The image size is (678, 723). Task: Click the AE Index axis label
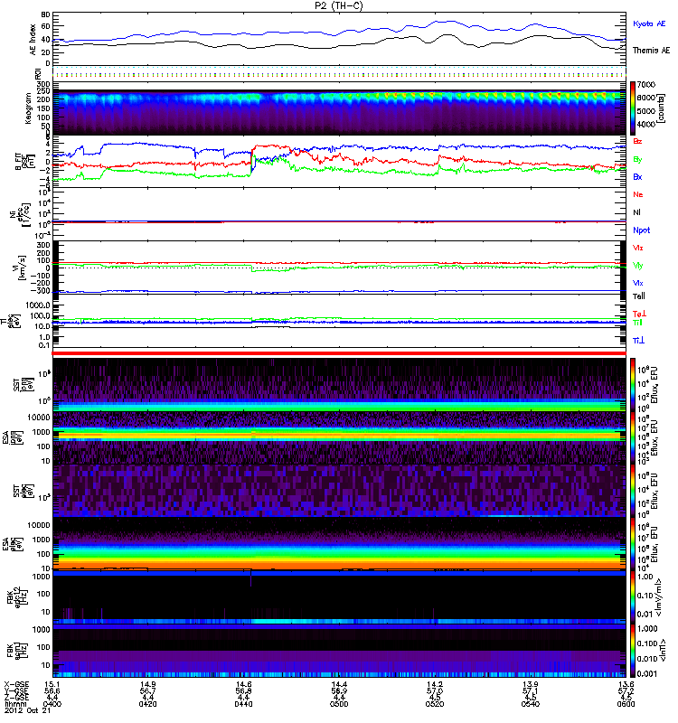pos(33,40)
